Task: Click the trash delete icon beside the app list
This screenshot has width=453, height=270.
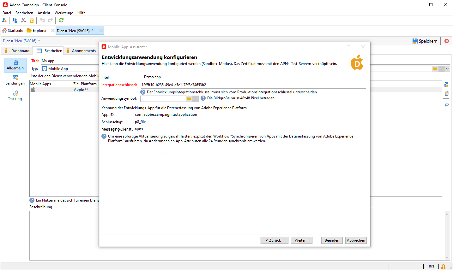Action: (446, 93)
